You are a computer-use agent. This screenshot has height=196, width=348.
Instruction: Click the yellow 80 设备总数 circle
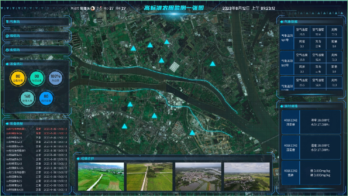pyautogui.click(x=18, y=78)
